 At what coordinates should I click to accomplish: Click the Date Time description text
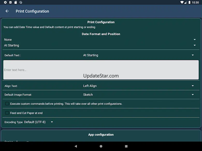tap(49, 27)
